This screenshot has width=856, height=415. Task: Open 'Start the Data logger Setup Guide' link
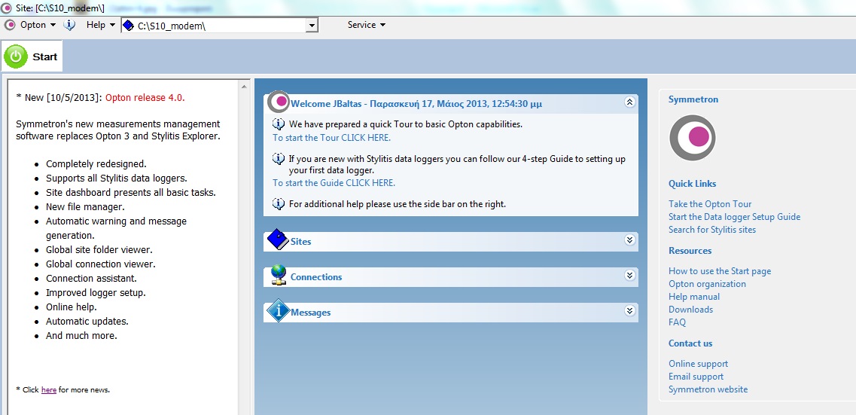[734, 217]
